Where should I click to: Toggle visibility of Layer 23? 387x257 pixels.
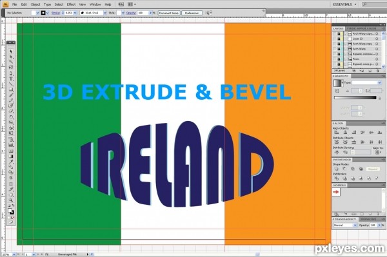pos(334,39)
